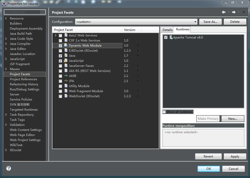Viewport: 250px width, 178px height.
Task: Open Java version dropdown arrow
Action: point(138,56)
